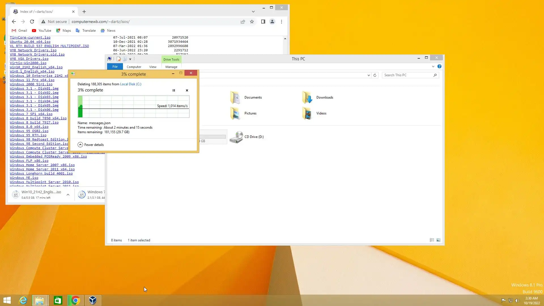Screen dimensions: 544x306
Task: Expand the Explorer ribbon chevron
Action: click(433, 67)
